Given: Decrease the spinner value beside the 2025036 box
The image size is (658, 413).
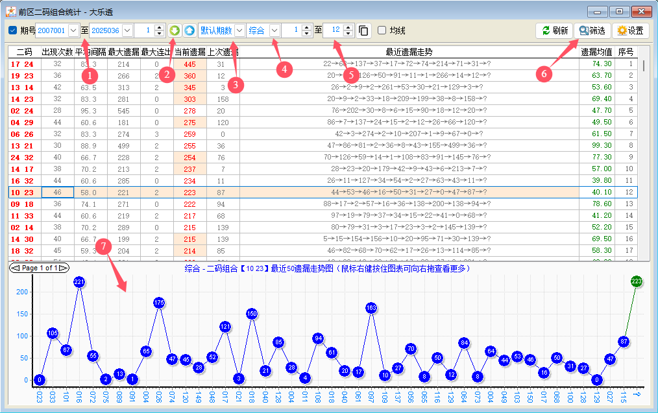Looking at the screenshot, I should click(x=160, y=34).
